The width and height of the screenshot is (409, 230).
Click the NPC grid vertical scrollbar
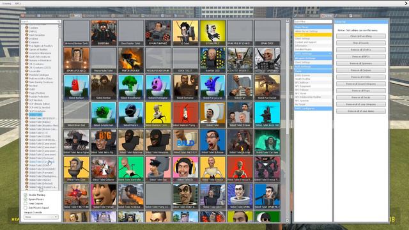pyautogui.click(x=288, y=121)
